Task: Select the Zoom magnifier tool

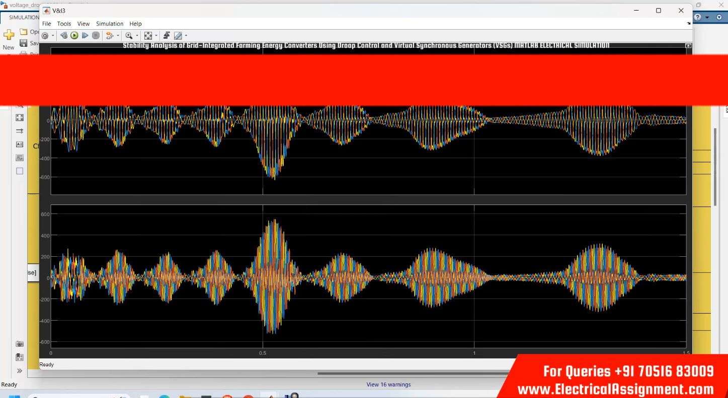Action: [129, 36]
